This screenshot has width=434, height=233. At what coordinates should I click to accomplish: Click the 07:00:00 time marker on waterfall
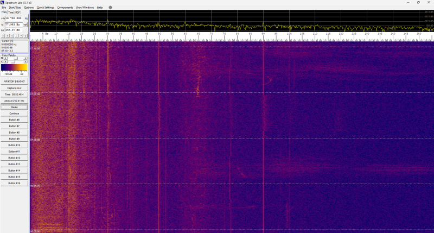(x=35, y=140)
